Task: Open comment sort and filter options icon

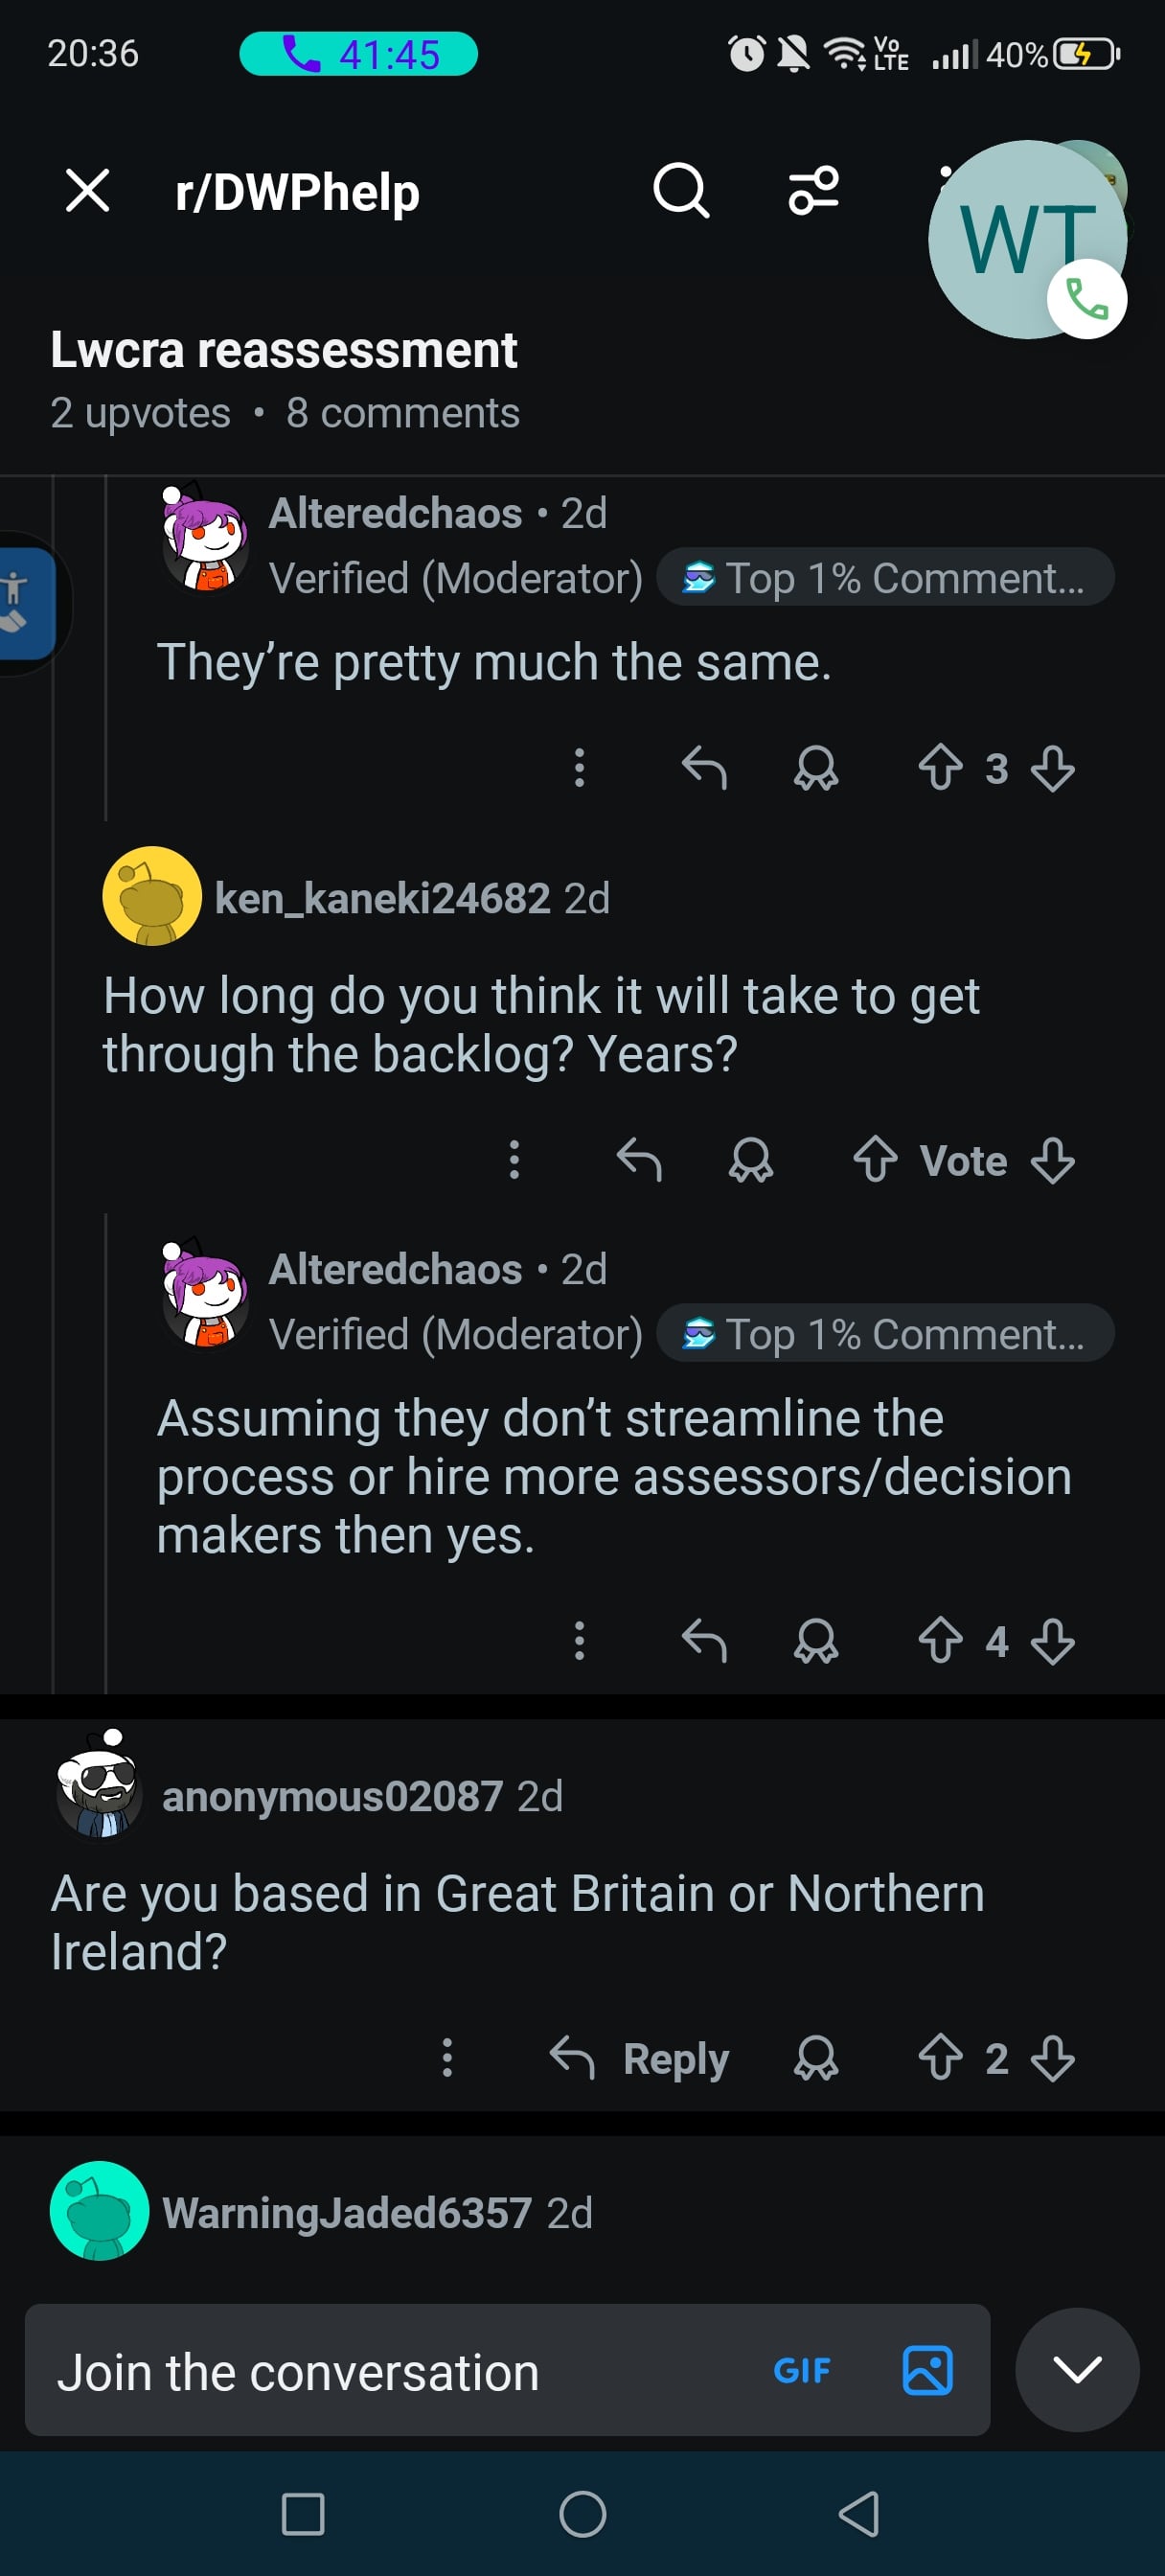Action: [814, 190]
